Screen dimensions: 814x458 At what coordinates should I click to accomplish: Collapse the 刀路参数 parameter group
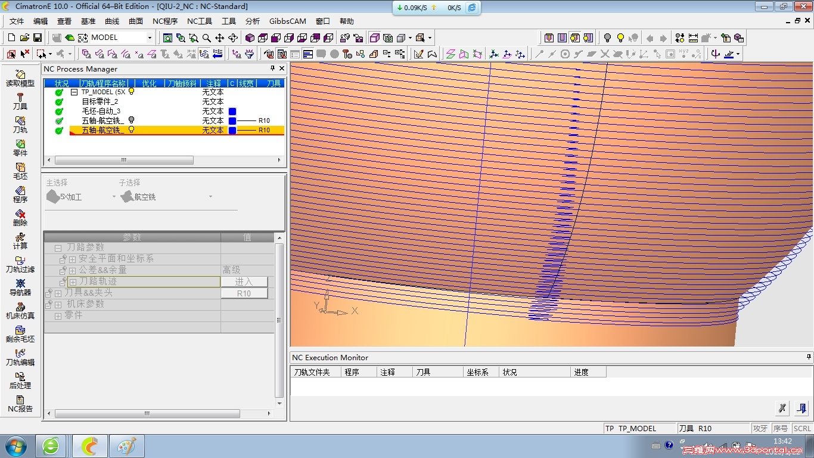(58, 247)
